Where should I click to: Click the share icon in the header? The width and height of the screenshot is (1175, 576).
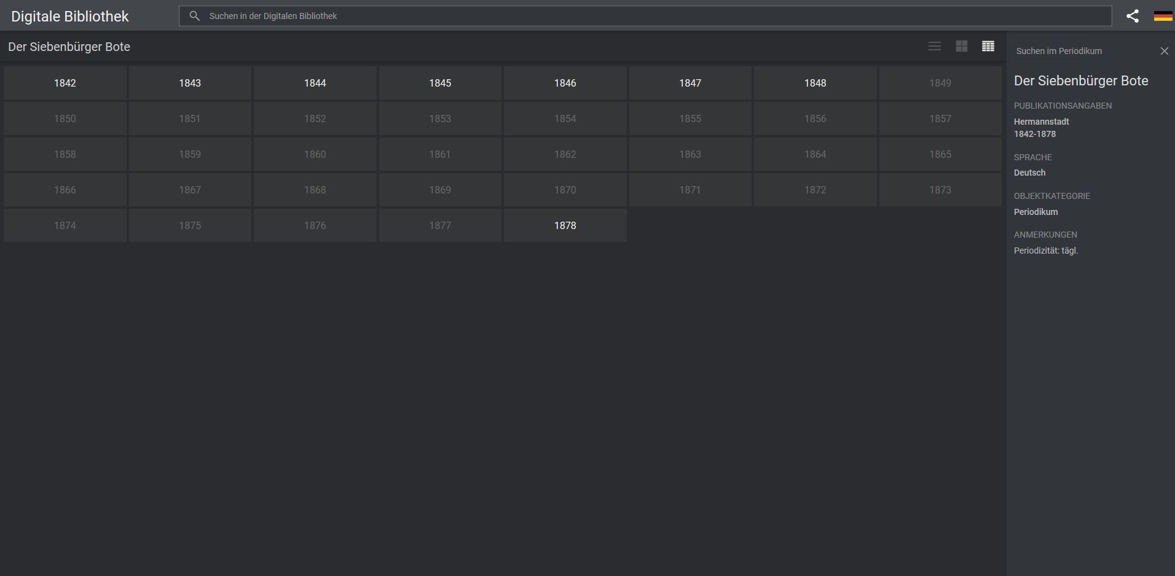click(1133, 16)
